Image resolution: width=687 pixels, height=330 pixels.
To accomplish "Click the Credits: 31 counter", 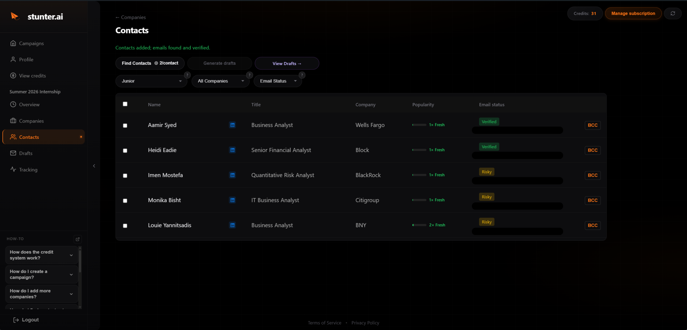I will 585,14.
